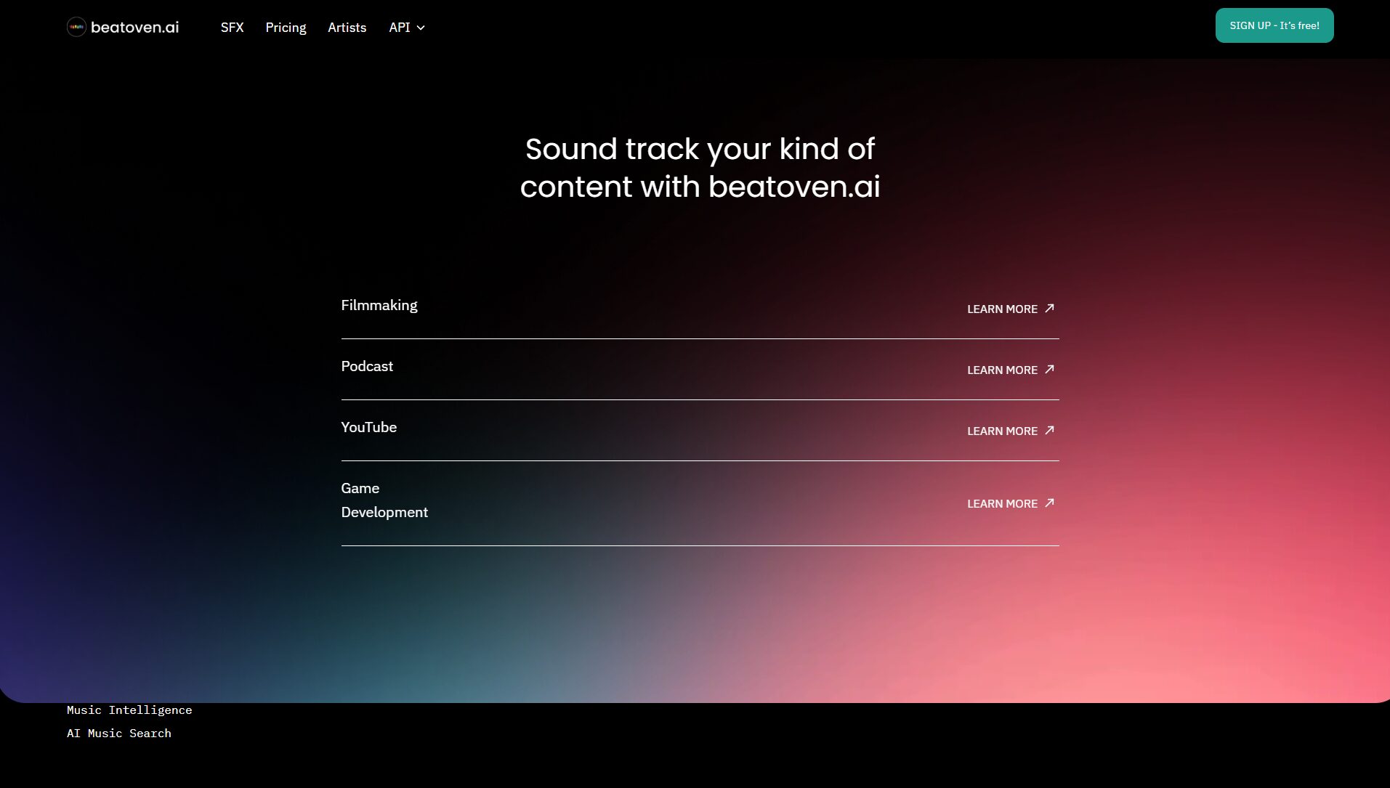The image size is (1390, 788).
Task: Click the SIGN UP - It's free! button
Action: tap(1274, 25)
